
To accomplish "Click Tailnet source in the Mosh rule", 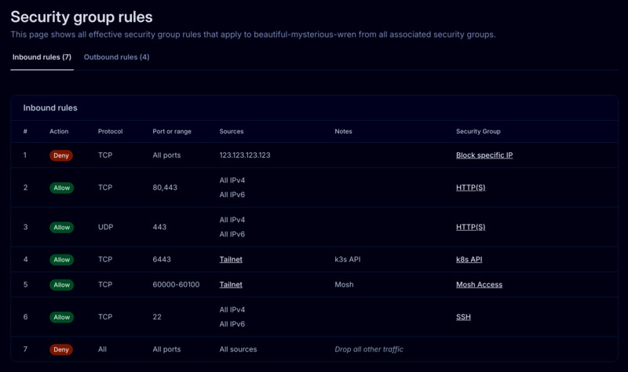I will 231,285.
